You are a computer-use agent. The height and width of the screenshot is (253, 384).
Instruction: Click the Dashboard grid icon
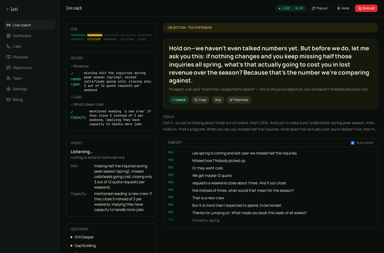(9, 36)
